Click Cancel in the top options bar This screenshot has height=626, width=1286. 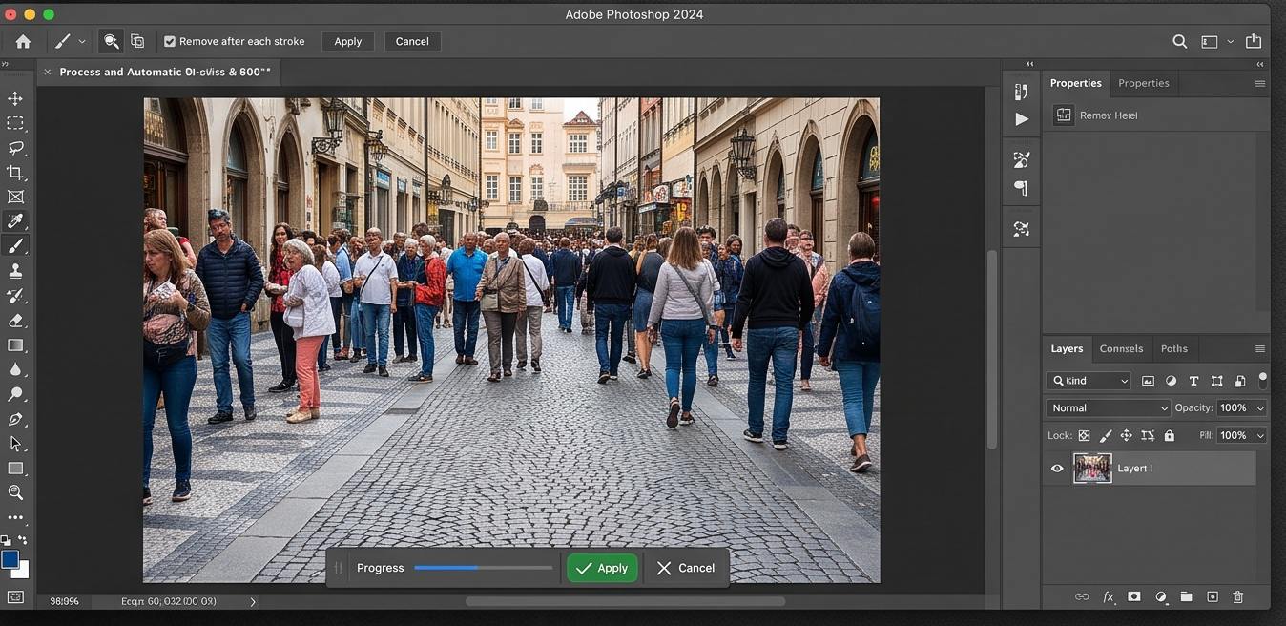coord(412,41)
